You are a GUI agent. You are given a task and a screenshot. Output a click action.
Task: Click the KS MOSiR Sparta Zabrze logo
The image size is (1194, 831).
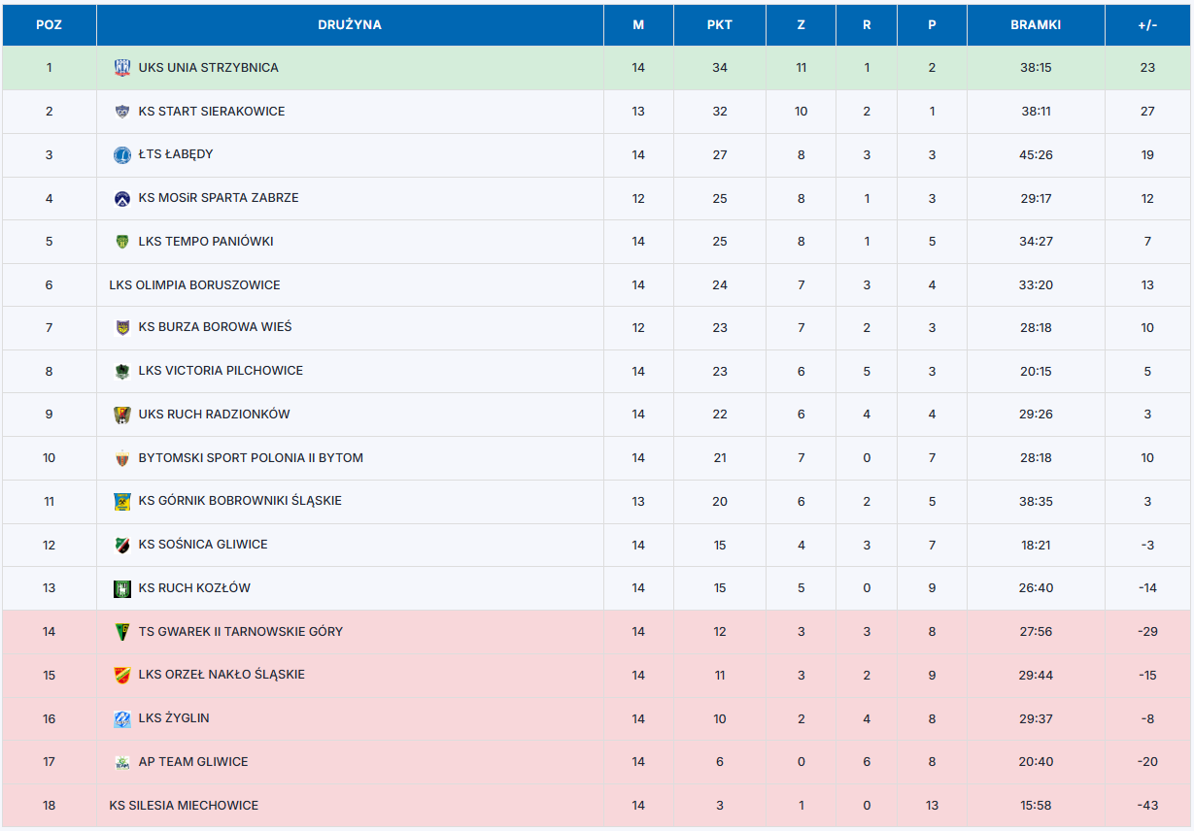click(122, 198)
